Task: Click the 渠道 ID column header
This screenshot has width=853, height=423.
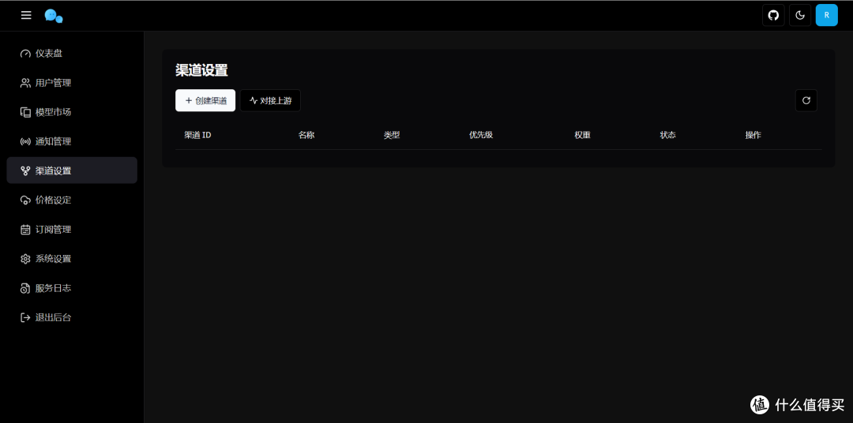Action: tap(197, 136)
